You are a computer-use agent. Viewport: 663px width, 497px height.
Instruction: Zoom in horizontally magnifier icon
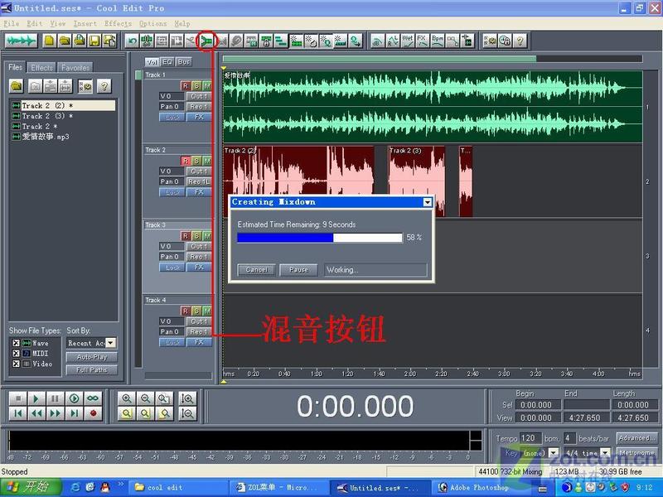pyautogui.click(x=127, y=398)
